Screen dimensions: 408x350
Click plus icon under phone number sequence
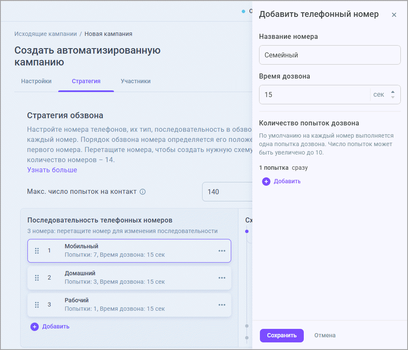(x=35, y=326)
